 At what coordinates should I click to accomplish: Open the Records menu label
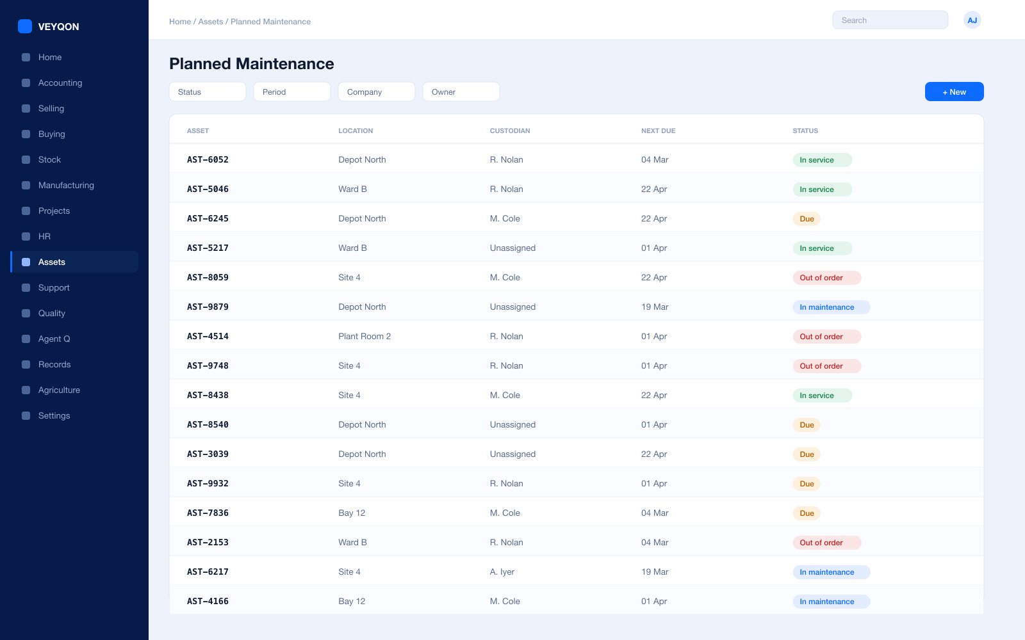(x=54, y=364)
